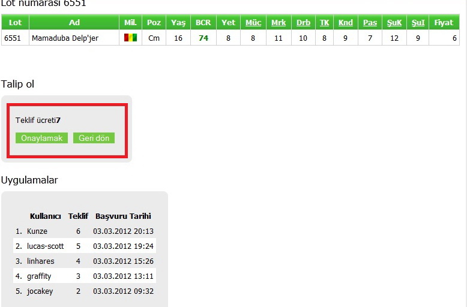Sort by TK column header
Screen dimensions: 467x307
click(324, 23)
